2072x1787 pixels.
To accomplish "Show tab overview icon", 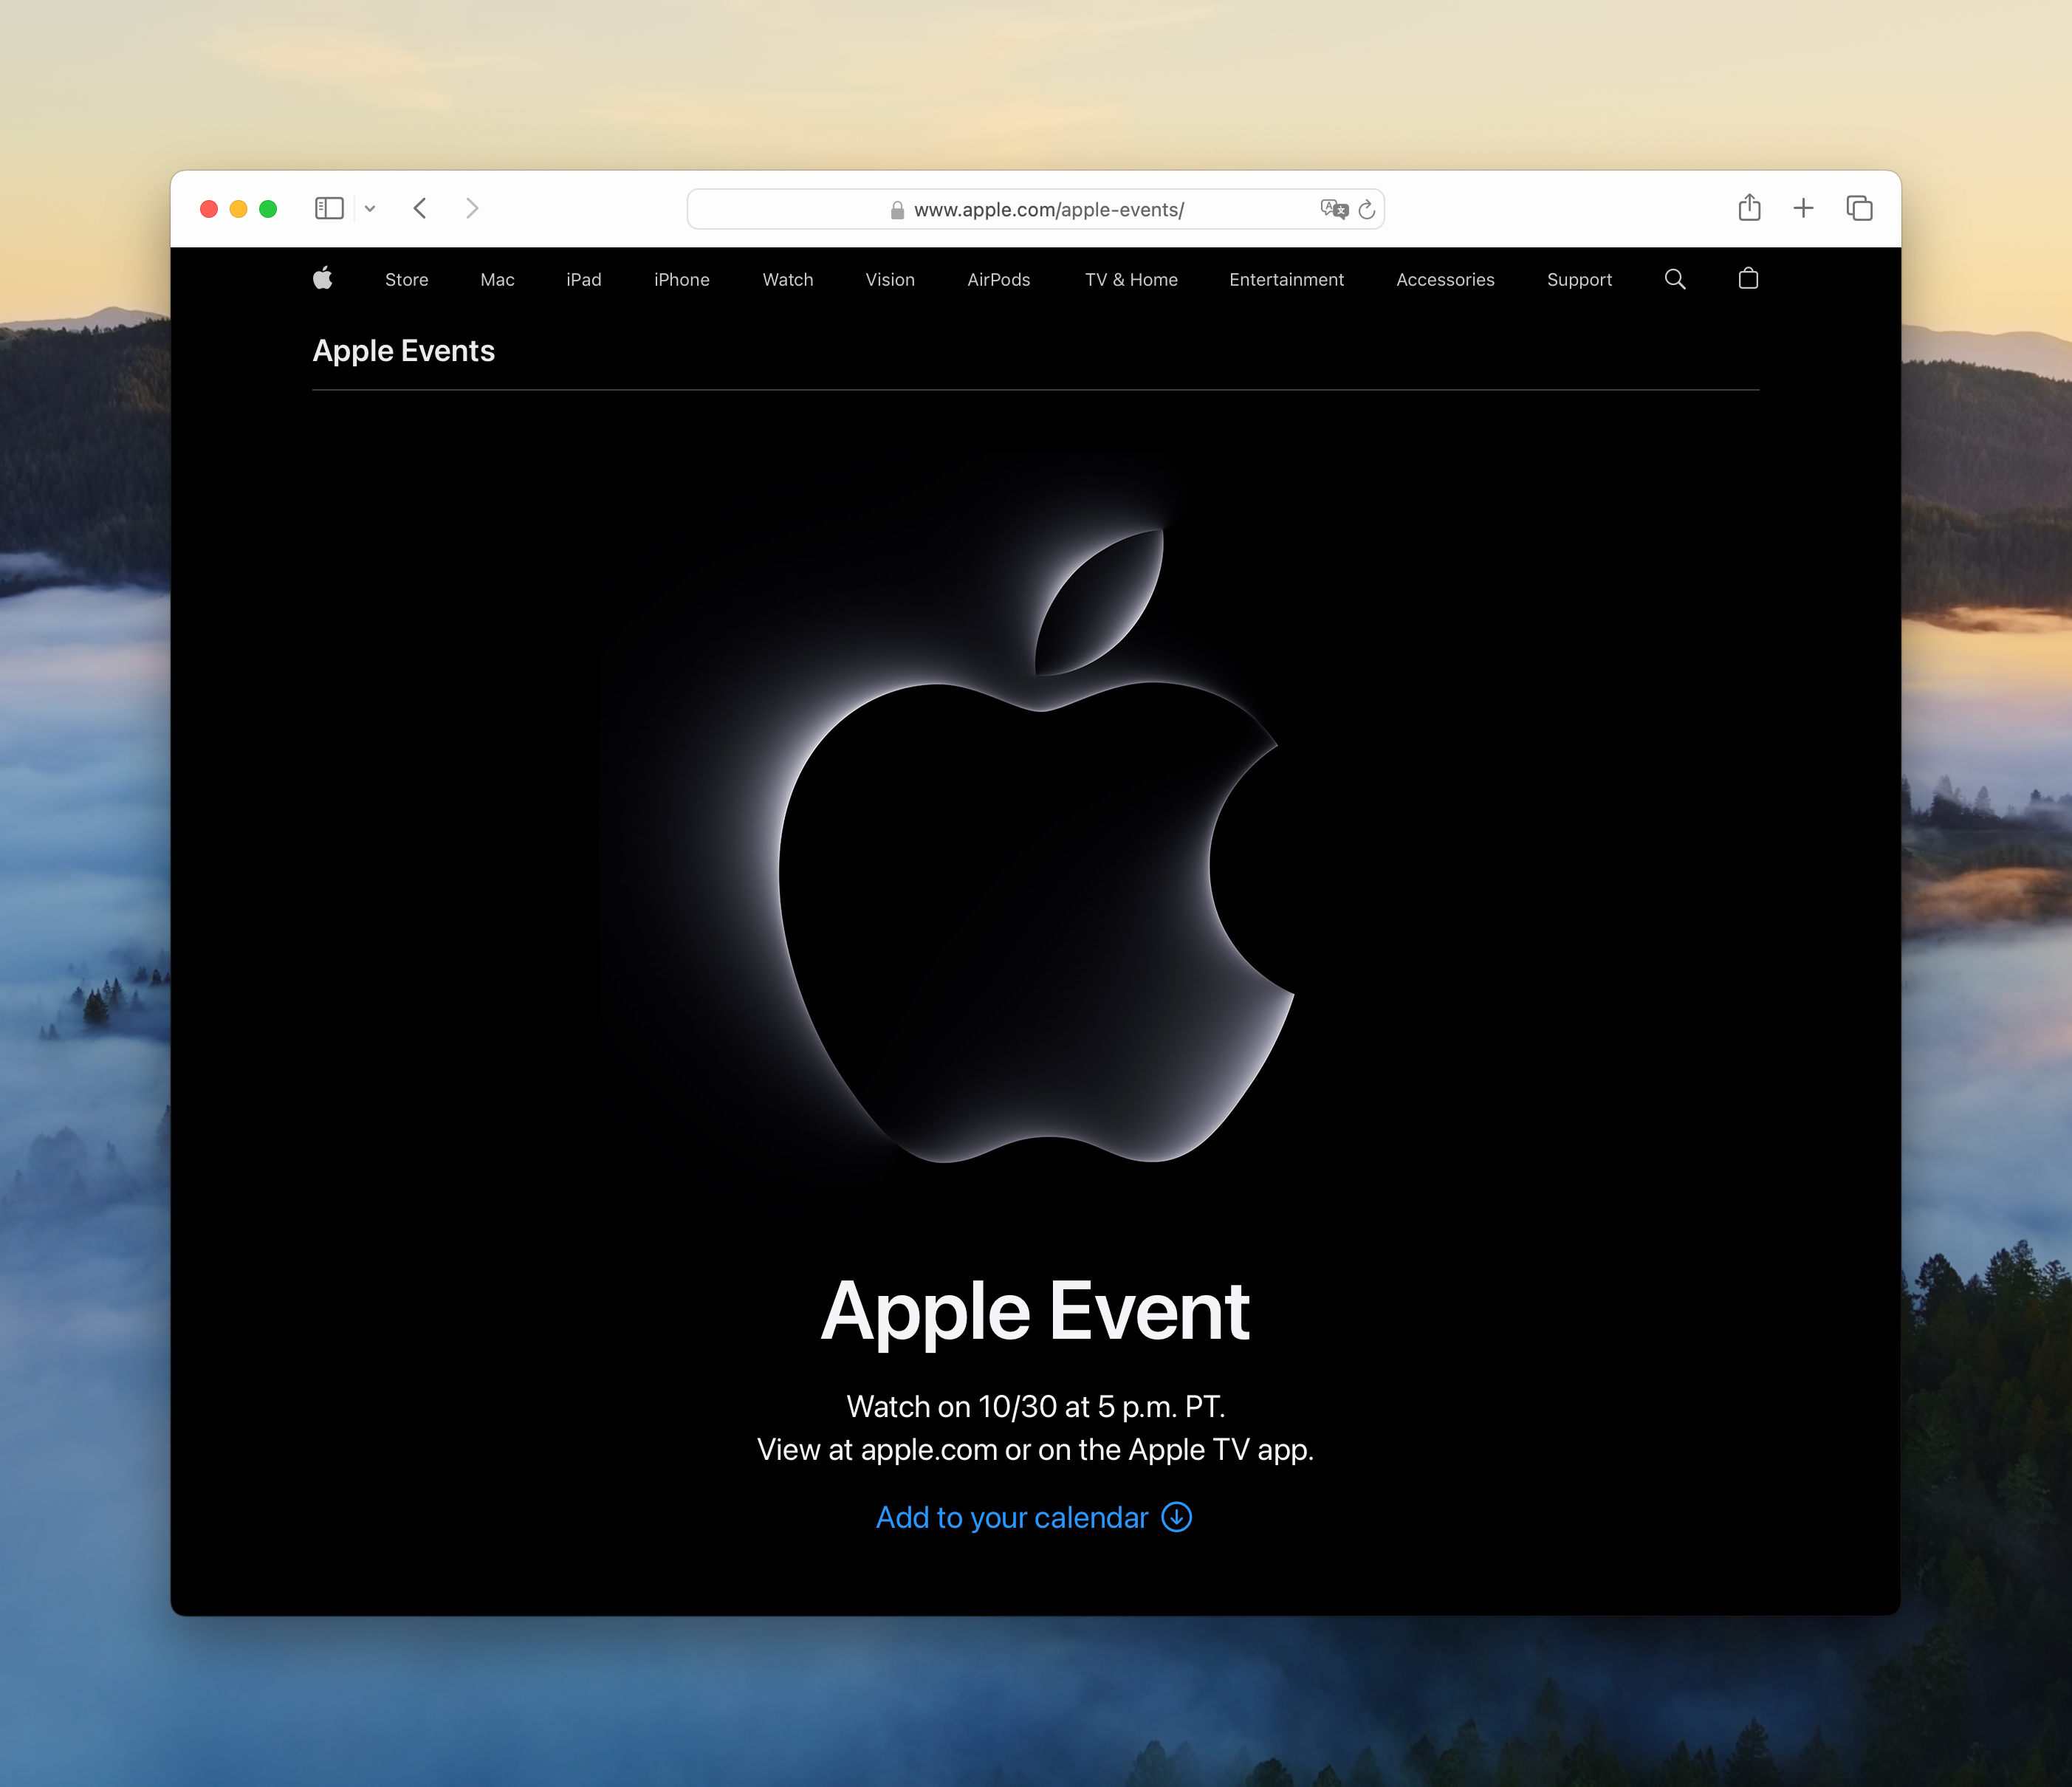I will tap(1859, 208).
